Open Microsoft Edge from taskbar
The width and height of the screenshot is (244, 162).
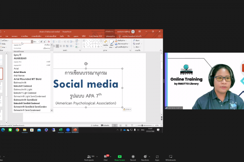(x=3, y=130)
